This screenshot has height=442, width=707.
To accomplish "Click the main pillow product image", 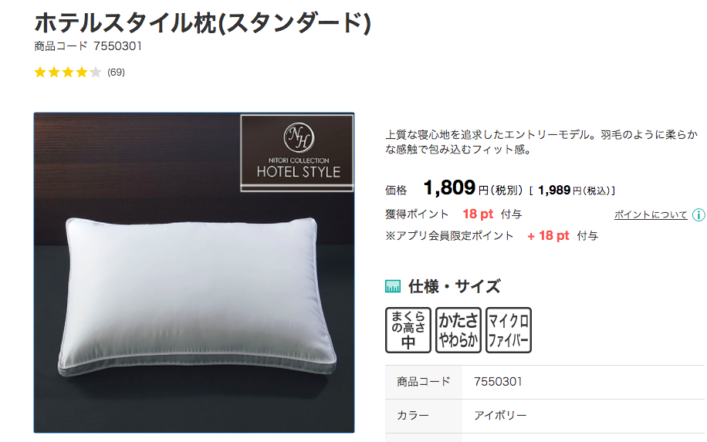I will (x=194, y=272).
